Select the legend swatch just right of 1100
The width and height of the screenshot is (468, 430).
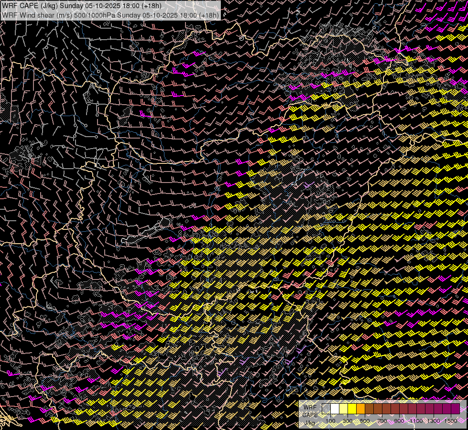point(421,409)
